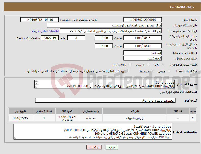Select the خدمت radio button

click(148, 65)
